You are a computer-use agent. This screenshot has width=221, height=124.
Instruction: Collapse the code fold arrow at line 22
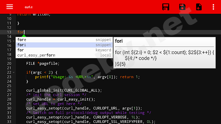[14, 72]
